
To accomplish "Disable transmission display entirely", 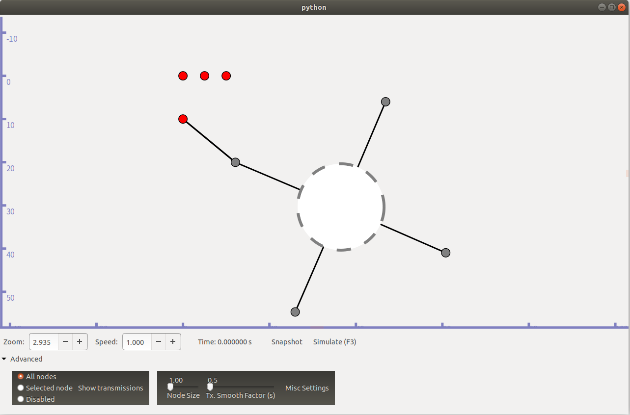I will [x=20, y=399].
